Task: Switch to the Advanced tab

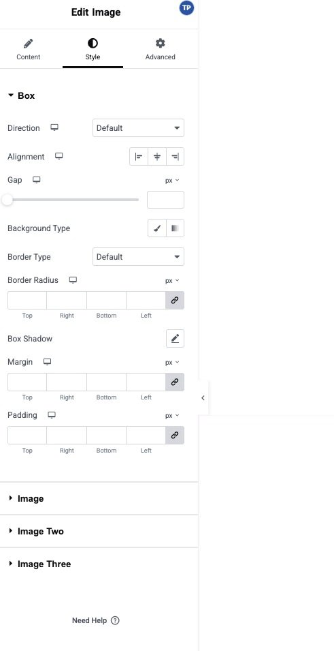Action: 161,49
